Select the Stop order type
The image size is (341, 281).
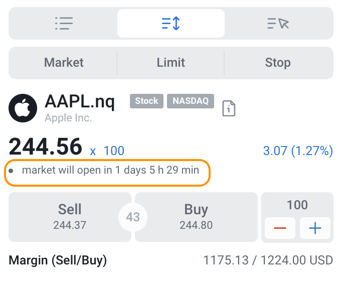pos(278,63)
